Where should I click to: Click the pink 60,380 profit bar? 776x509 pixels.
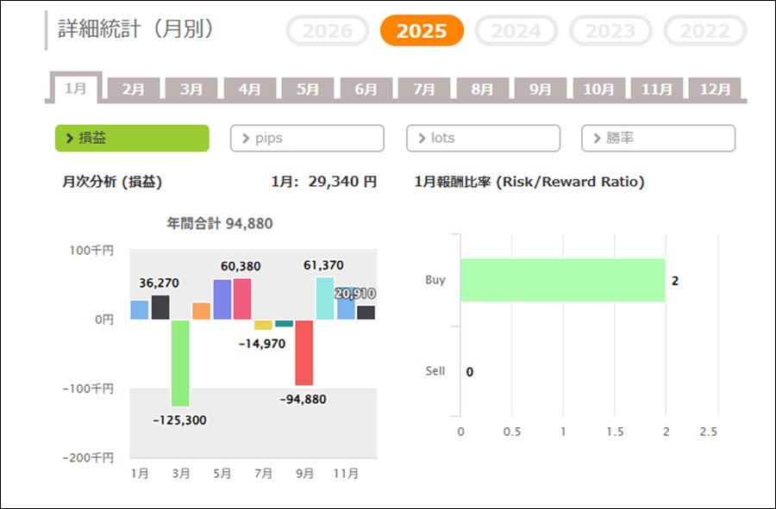tap(242, 299)
